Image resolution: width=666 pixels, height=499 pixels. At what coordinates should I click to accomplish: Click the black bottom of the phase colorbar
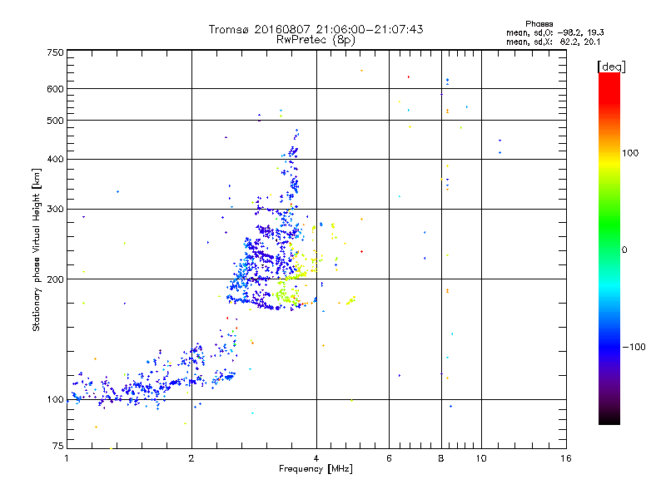(x=609, y=418)
